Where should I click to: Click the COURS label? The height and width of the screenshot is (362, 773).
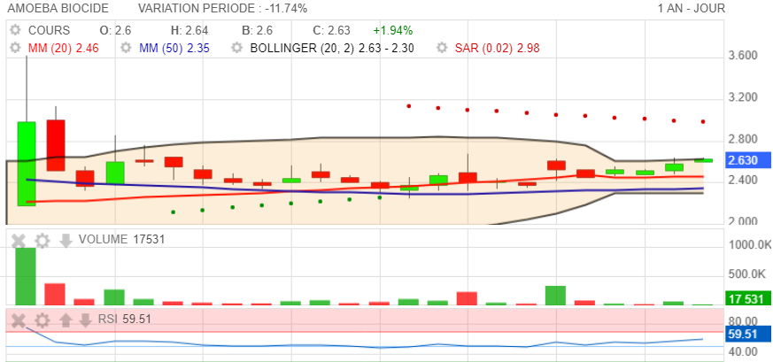(49, 31)
